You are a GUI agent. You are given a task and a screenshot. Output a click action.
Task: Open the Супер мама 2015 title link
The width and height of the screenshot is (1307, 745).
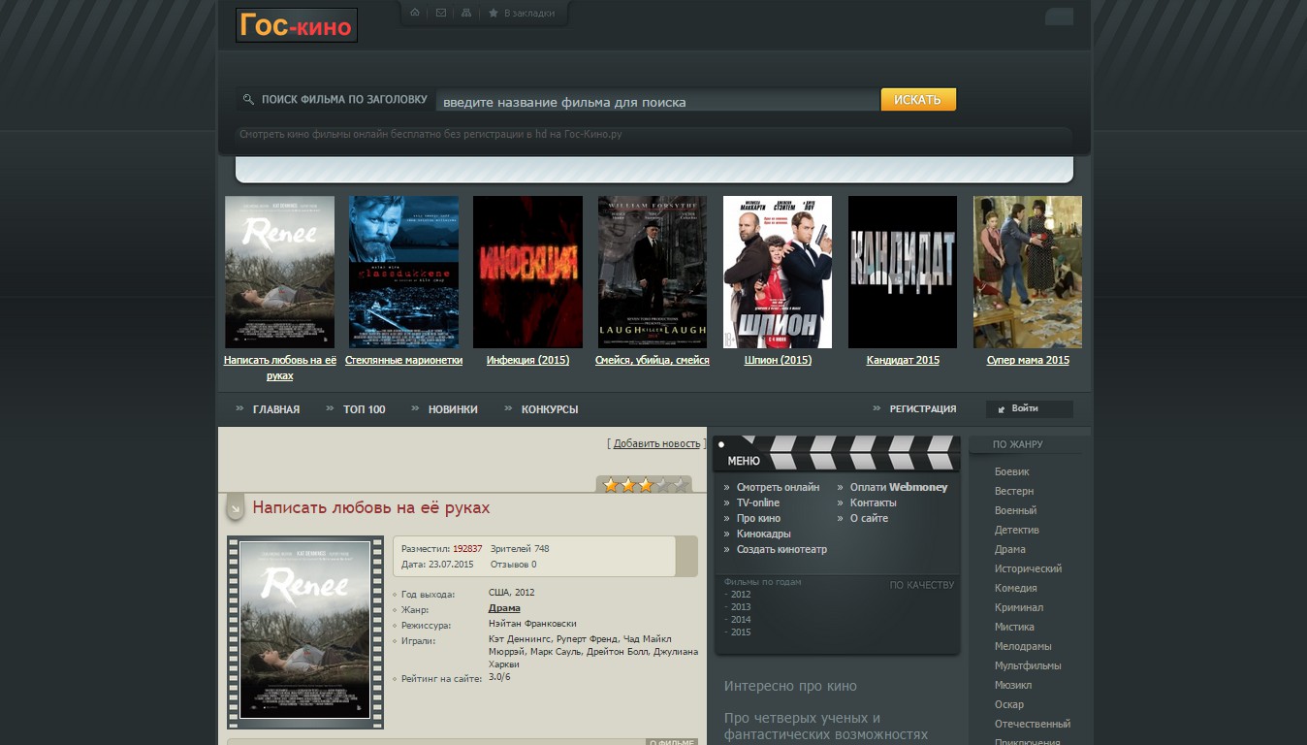[x=1028, y=360]
